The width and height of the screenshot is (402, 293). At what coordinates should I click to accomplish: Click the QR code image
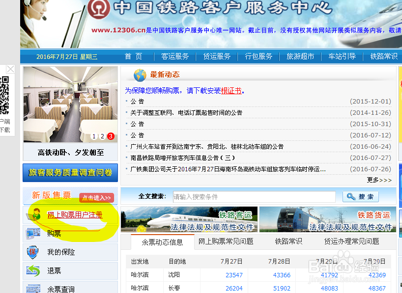(x=4, y=95)
